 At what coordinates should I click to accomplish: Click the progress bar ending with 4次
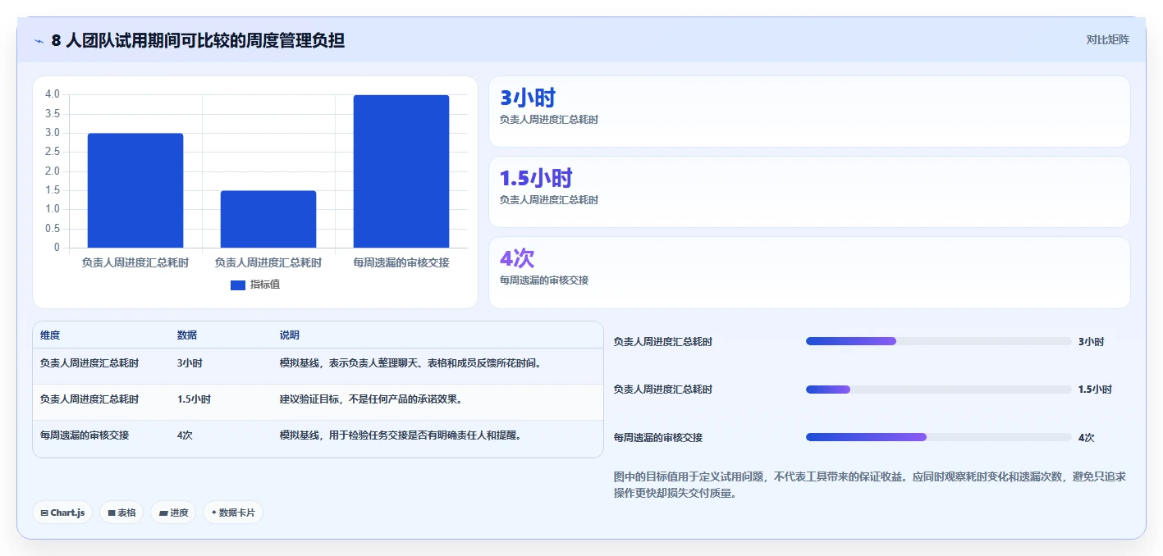click(x=939, y=437)
